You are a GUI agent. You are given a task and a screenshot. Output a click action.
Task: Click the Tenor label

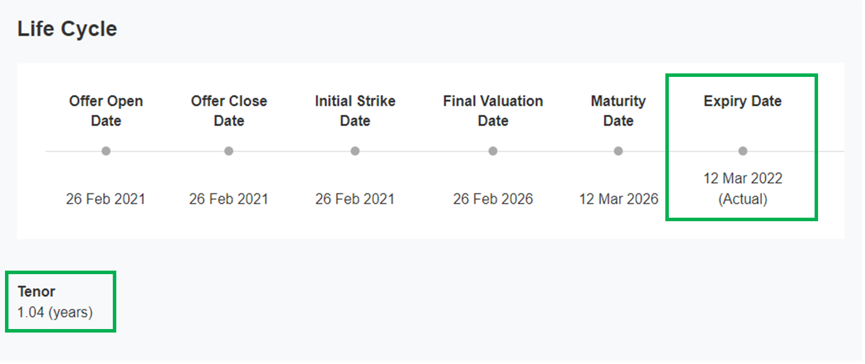tap(36, 292)
